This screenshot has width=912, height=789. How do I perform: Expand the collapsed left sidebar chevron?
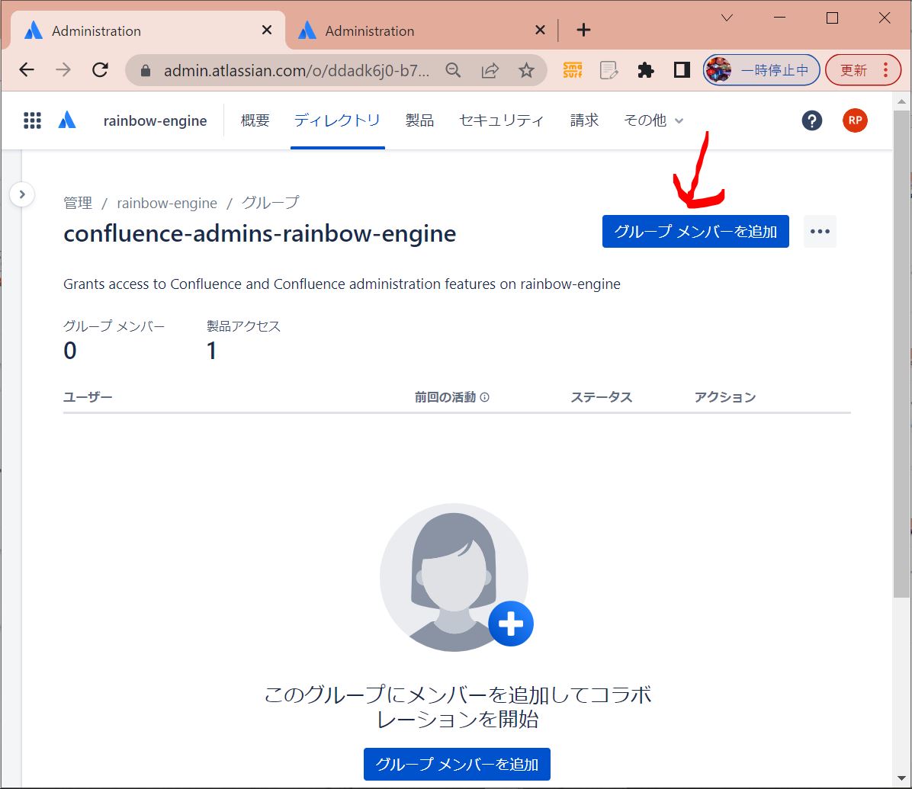coord(22,194)
